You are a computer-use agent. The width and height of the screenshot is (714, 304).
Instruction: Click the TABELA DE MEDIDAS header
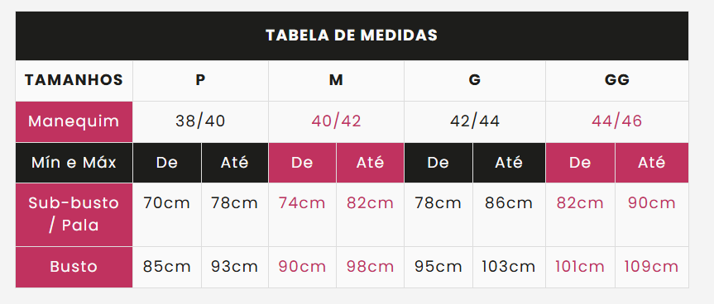[352, 36]
